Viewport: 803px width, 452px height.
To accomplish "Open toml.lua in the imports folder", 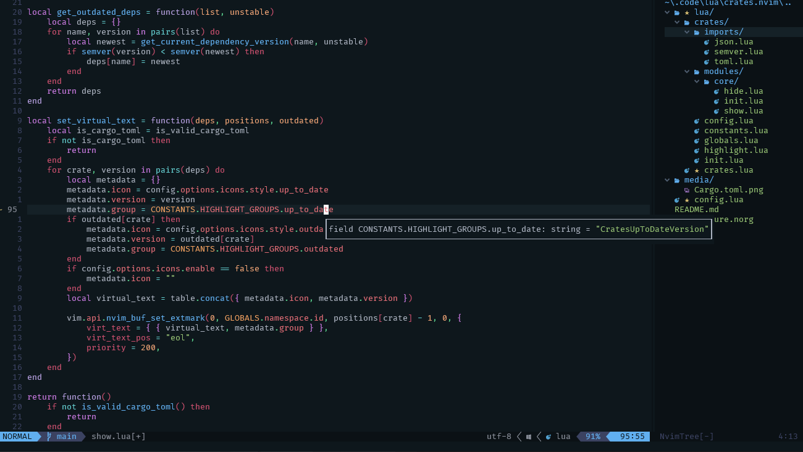I will pyautogui.click(x=734, y=62).
